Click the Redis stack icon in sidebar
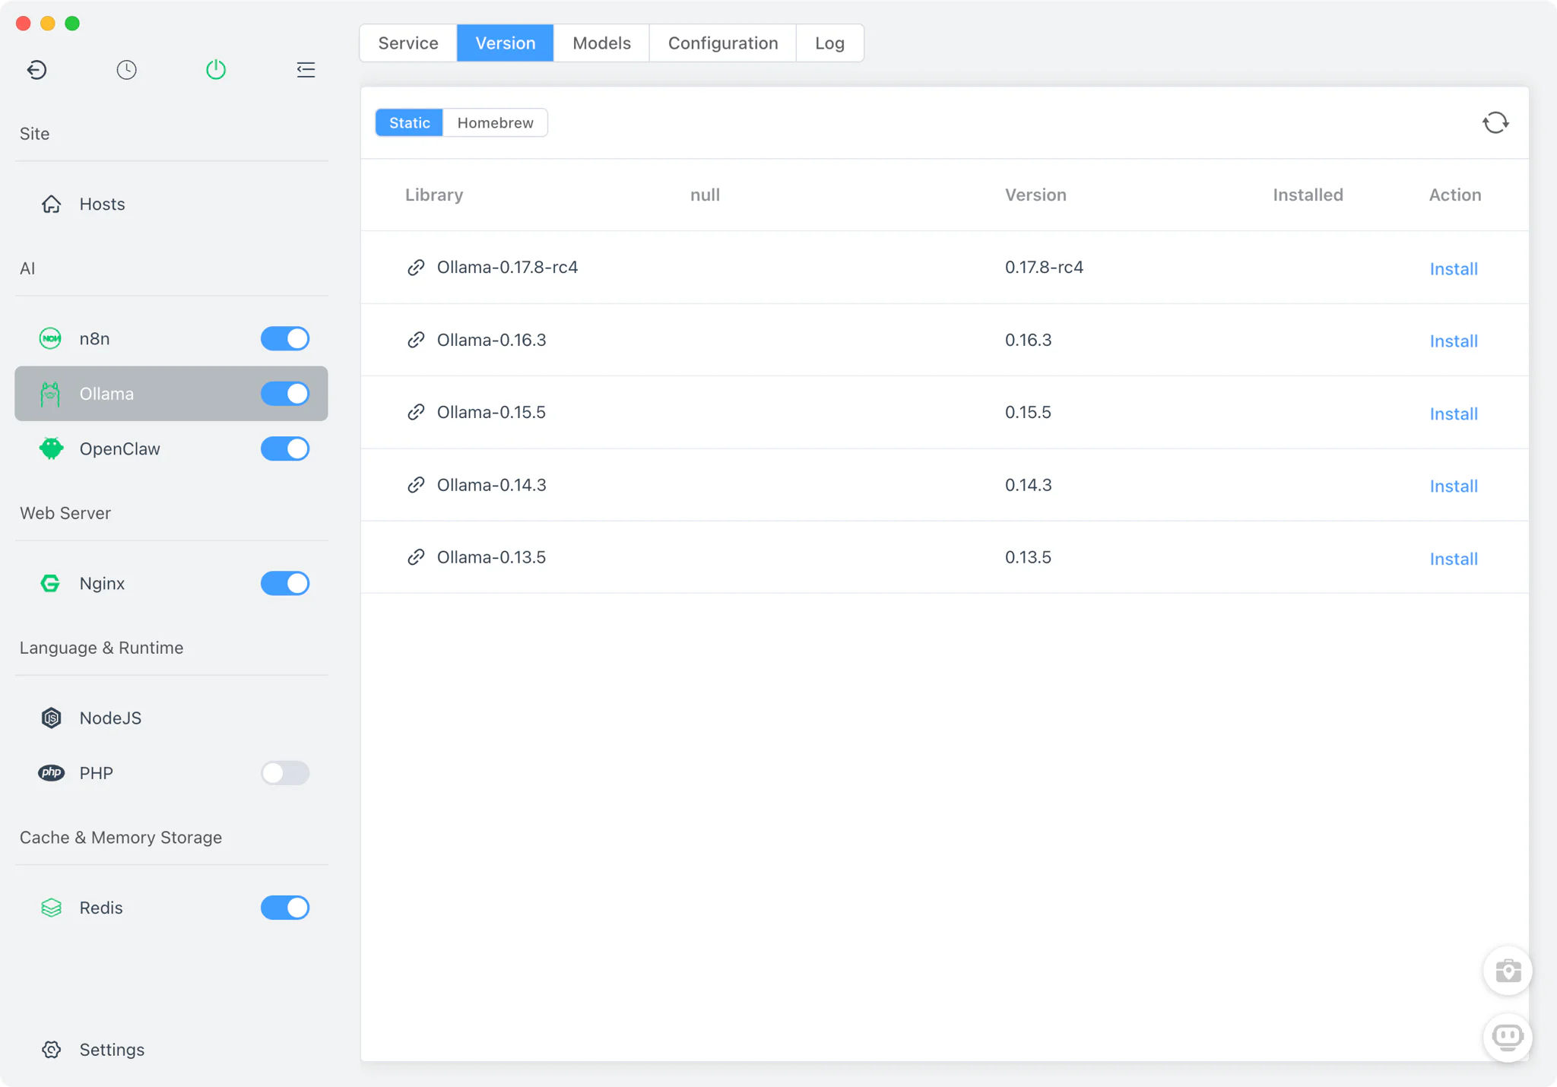This screenshot has width=1557, height=1087. (x=50, y=907)
